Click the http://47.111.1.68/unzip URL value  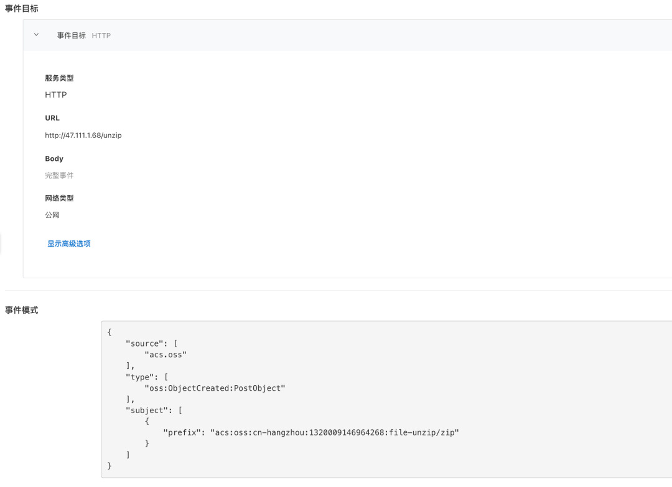pos(83,135)
